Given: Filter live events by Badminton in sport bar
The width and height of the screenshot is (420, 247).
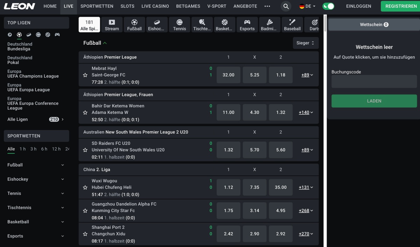Looking at the screenshot, I should [x=269, y=25].
